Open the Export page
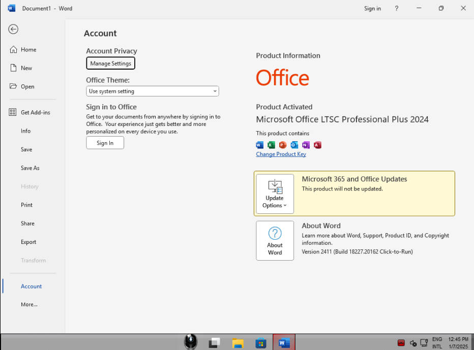Screen dimensions: 474x350 28,242
